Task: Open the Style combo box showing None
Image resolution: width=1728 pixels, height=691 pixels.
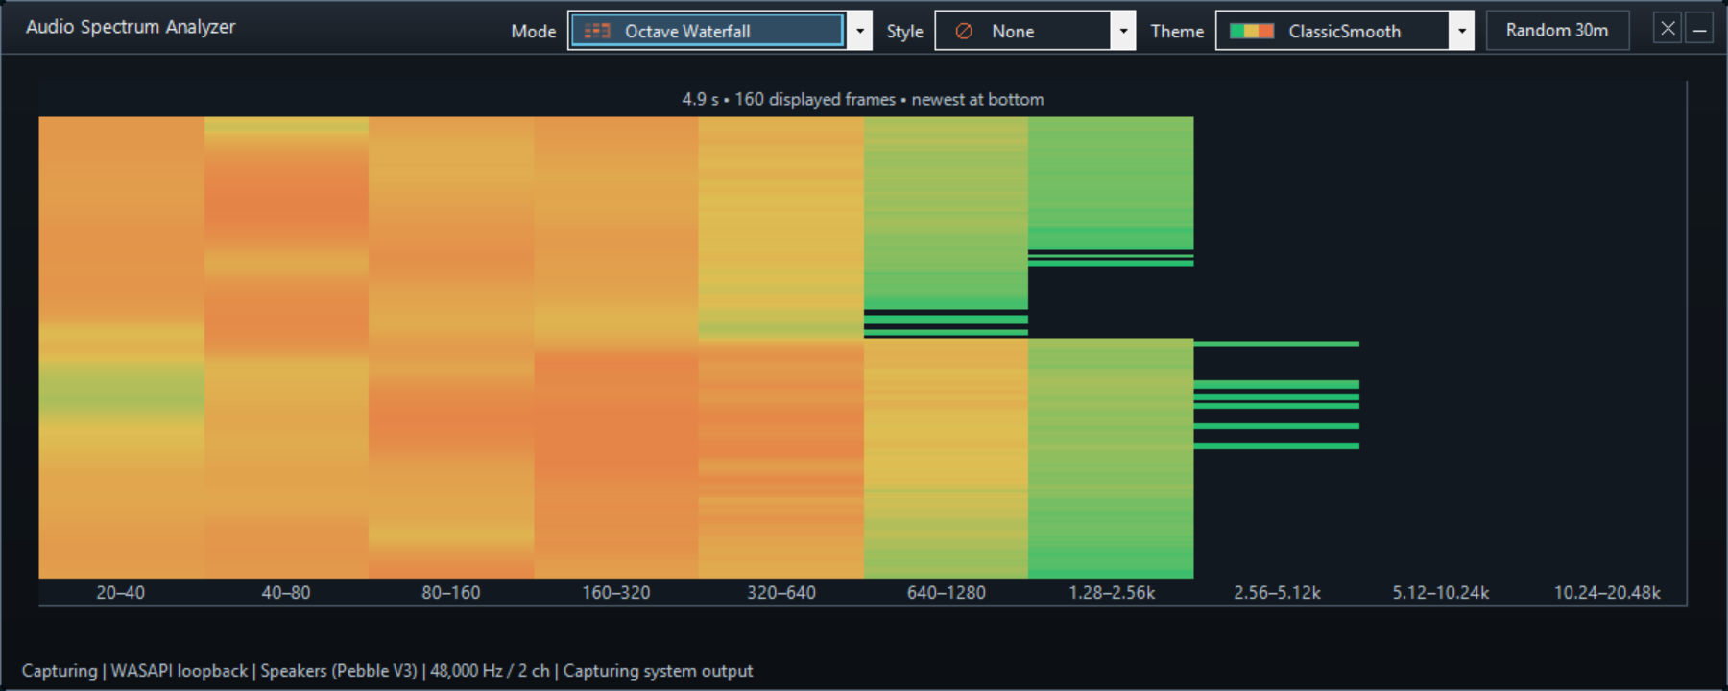Action: pos(1035,31)
